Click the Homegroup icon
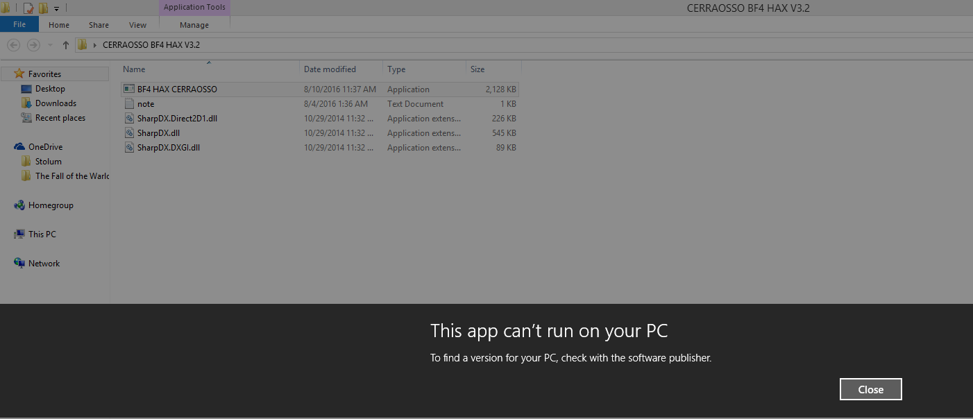Image resolution: width=973 pixels, height=419 pixels. (x=19, y=205)
